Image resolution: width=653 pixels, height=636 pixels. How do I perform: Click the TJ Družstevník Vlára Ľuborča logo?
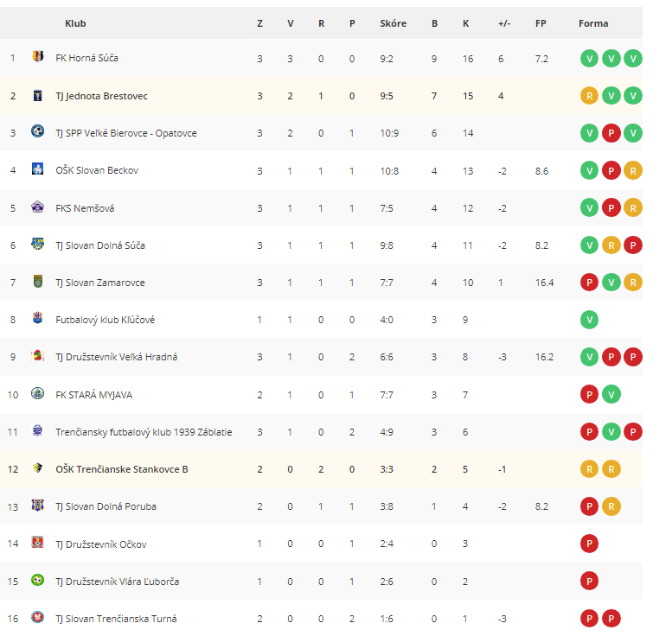click(37, 580)
